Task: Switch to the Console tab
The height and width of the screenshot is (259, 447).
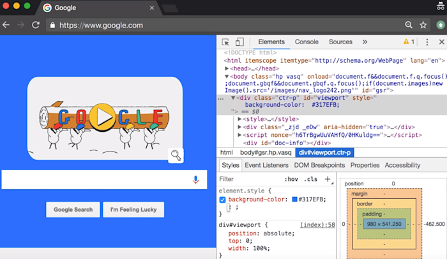Action: (x=307, y=42)
